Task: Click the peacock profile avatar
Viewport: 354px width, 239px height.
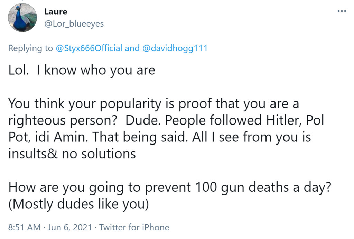Action: (22, 18)
